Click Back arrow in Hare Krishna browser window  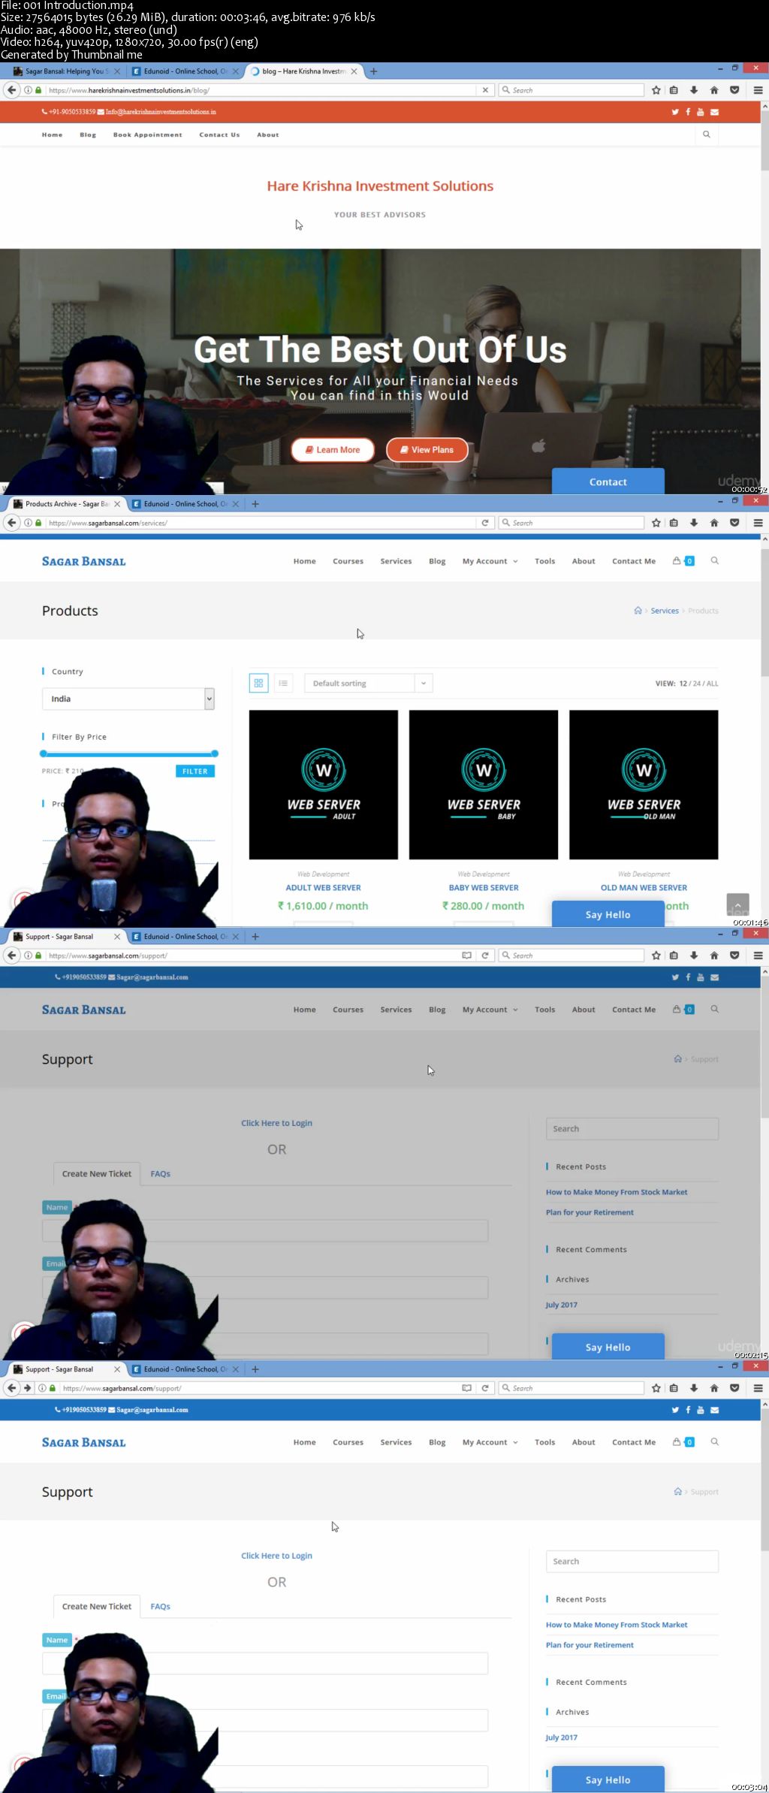click(x=11, y=90)
